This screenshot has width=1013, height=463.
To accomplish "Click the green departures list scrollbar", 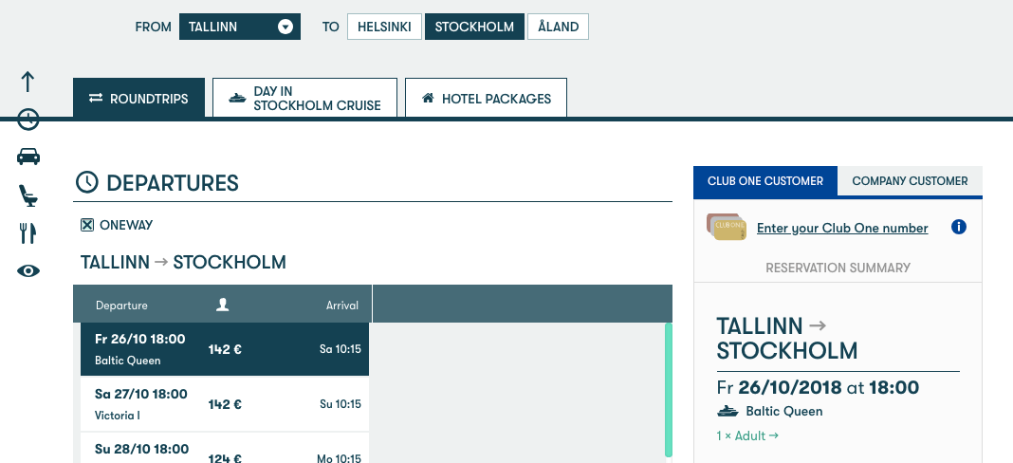I will point(669,389).
